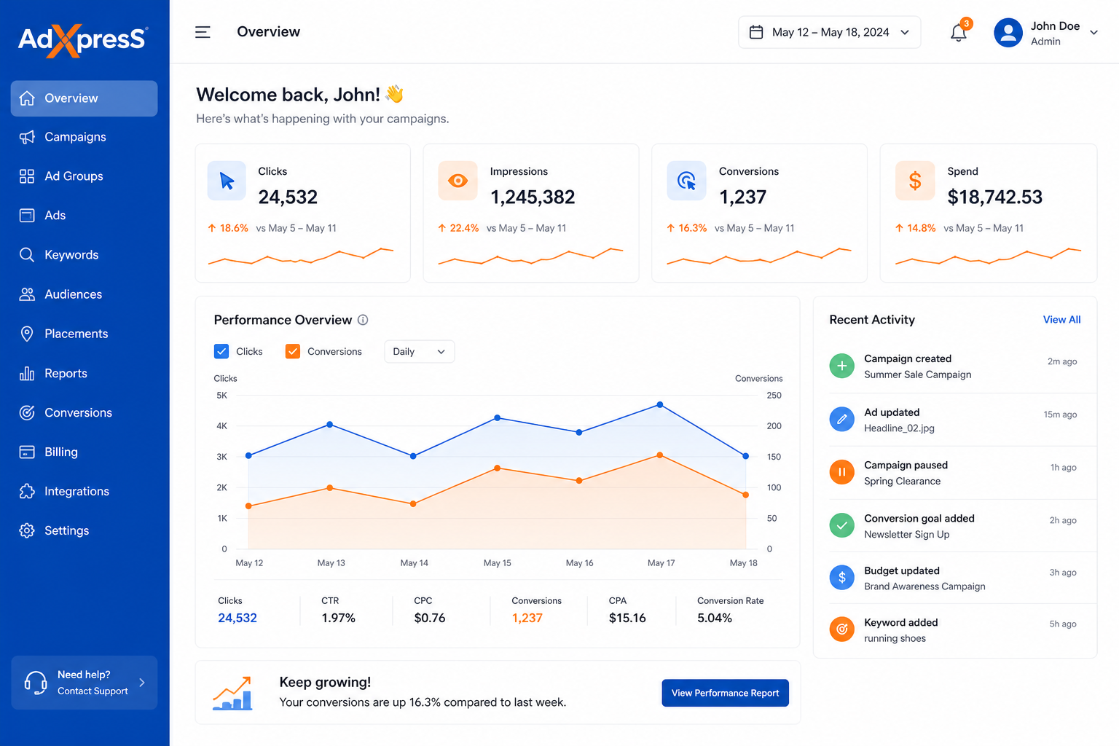1119x746 pixels.
Task: Click the calendar icon in date picker
Action: tap(756, 32)
